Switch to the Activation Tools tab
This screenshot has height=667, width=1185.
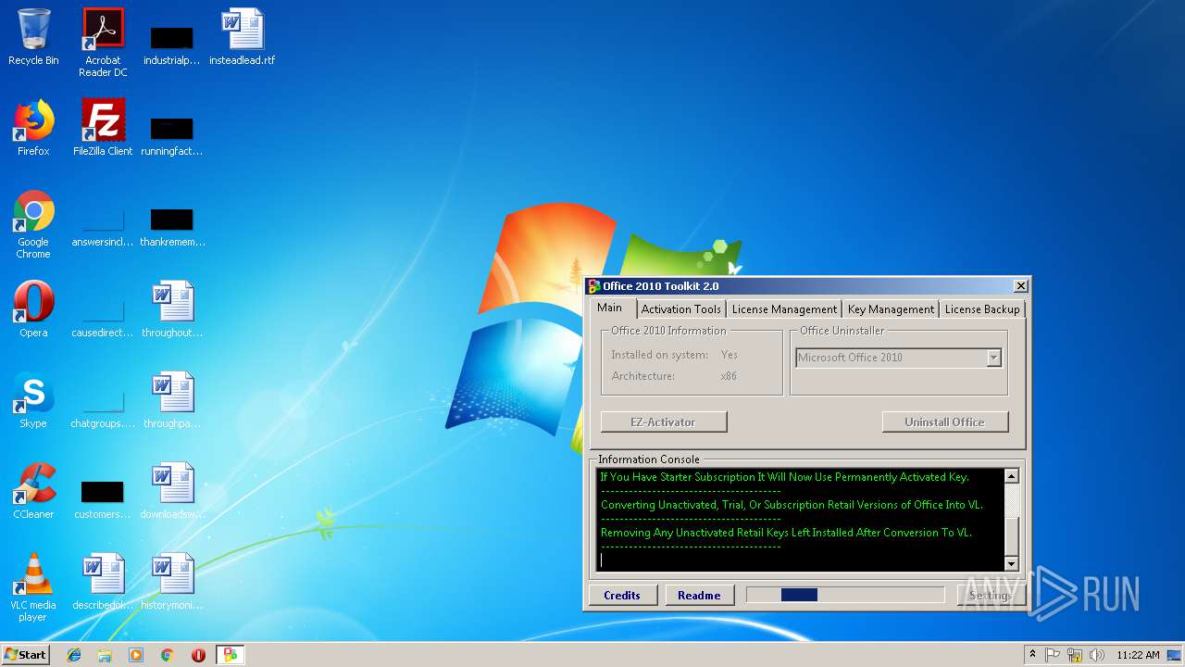pyautogui.click(x=680, y=309)
